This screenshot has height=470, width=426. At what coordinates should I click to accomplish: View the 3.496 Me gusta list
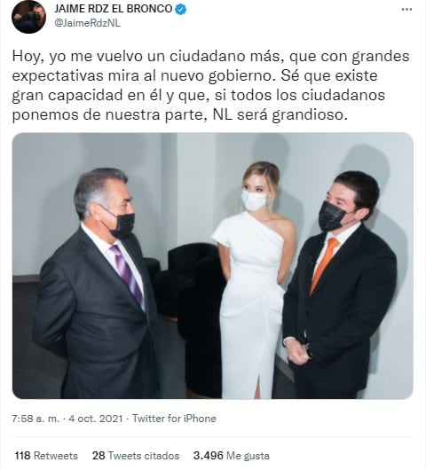click(x=232, y=456)
